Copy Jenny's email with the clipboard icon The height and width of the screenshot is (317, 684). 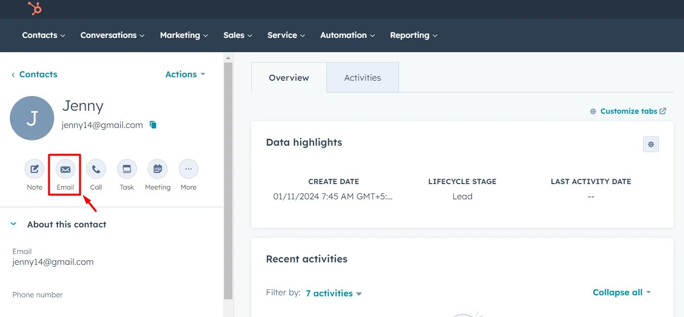[153, 125]
